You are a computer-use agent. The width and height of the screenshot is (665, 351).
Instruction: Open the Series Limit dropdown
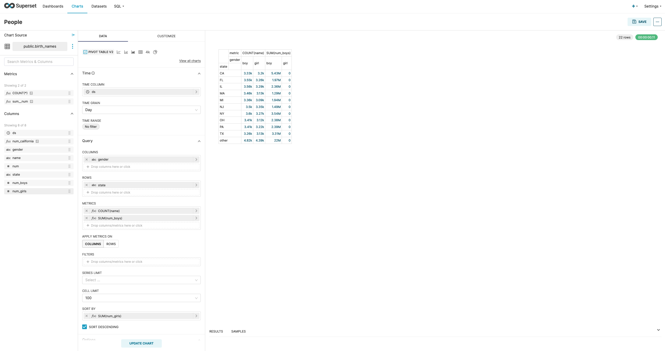coord(141,280)
